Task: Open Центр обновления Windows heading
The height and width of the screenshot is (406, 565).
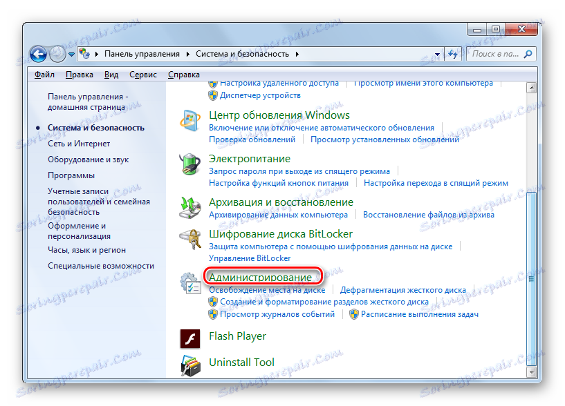Action: [x=279, y=115]
